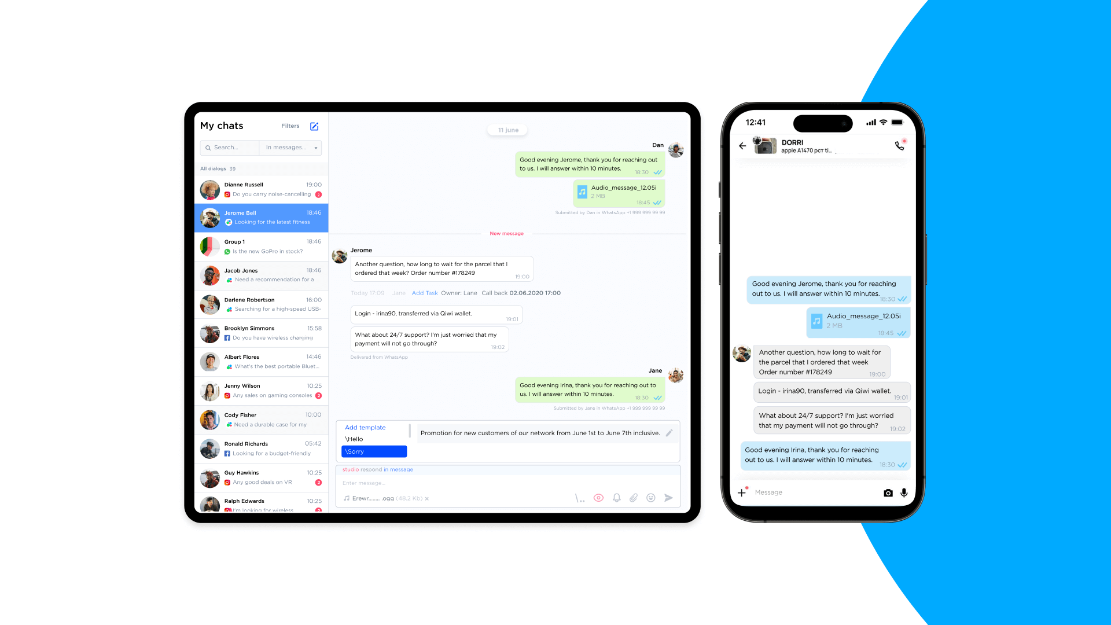Click the search icon in chat list
The image size is (1111, 625).
click(208, 148)
